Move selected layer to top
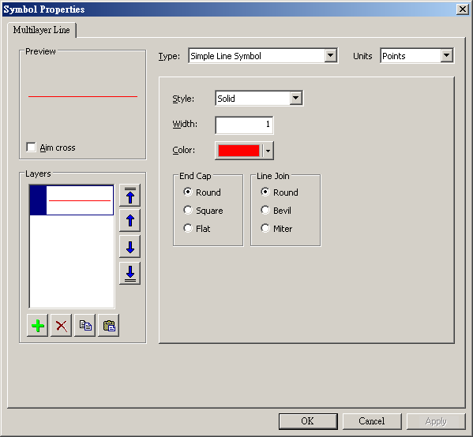Image resolution: width=473 pixels, height=437 pixels. point(130,196)
